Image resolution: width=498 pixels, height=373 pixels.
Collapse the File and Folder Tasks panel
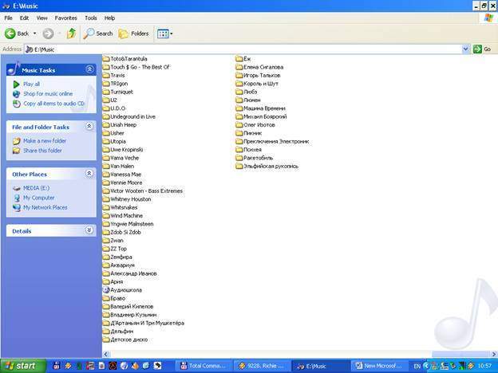tap(89, 127)
